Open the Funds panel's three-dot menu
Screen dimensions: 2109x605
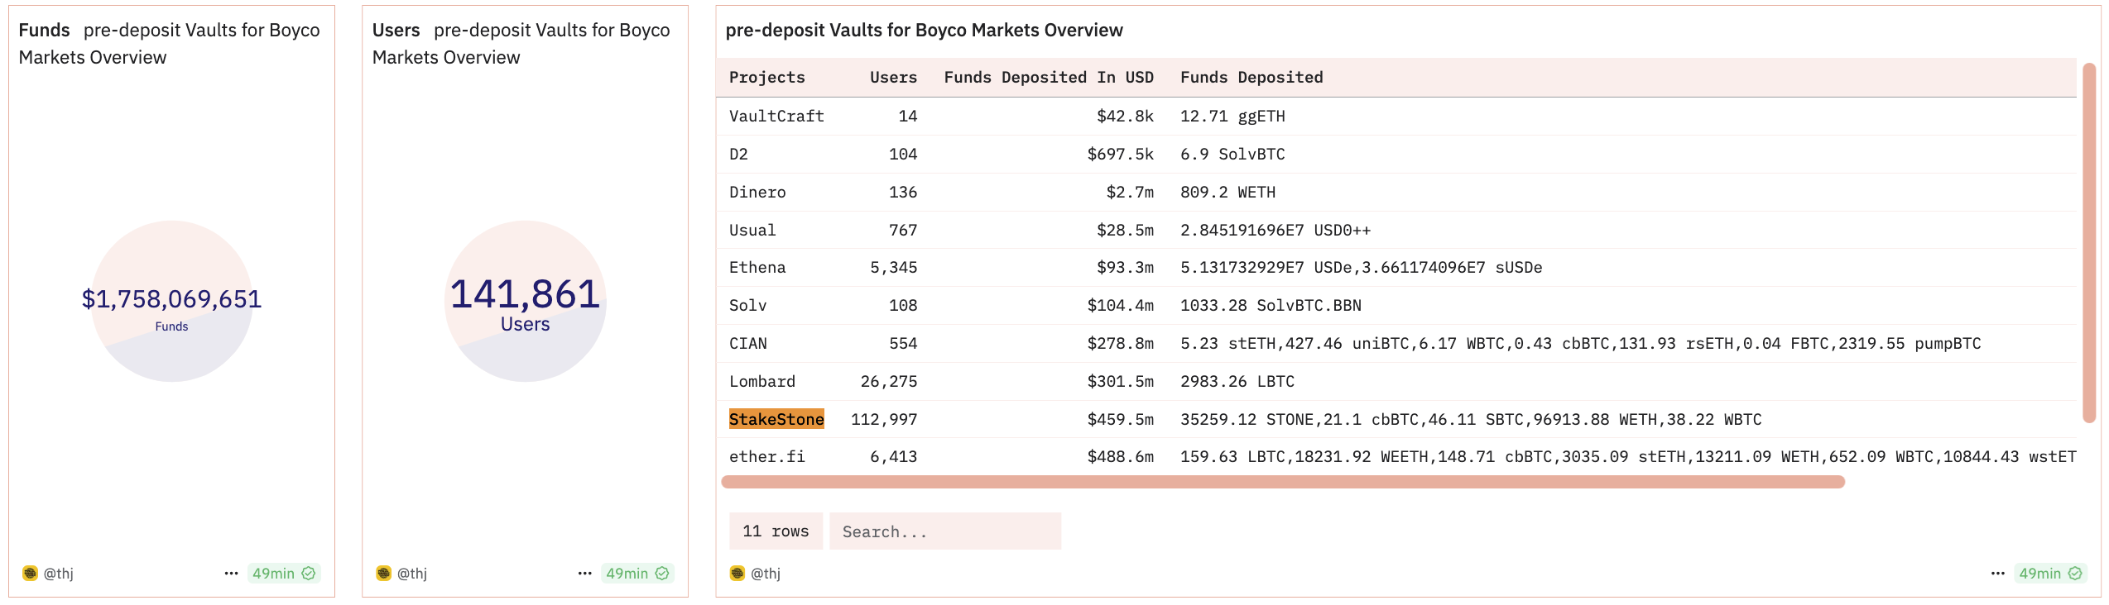[231, 573]
